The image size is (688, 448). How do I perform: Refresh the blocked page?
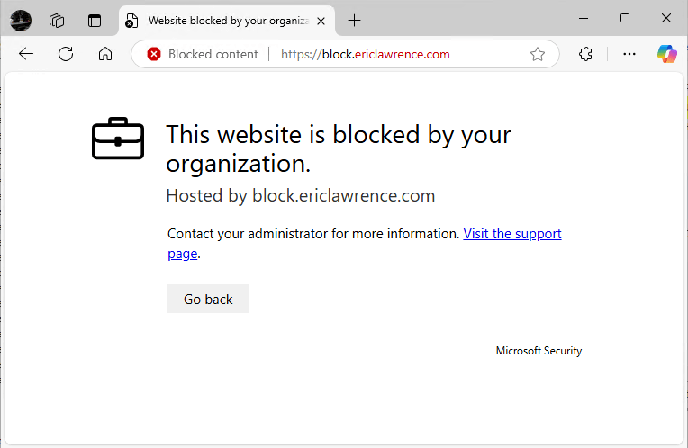click(66, 54)
